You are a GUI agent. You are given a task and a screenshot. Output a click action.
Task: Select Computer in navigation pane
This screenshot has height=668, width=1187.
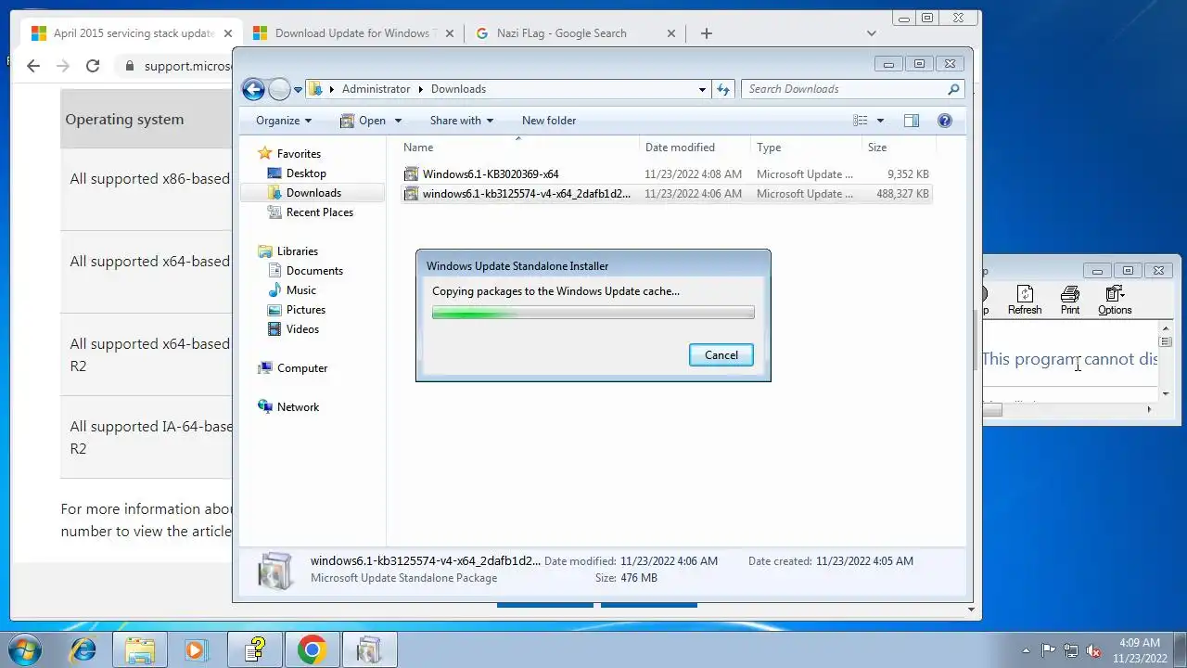(x=302, y=368)
